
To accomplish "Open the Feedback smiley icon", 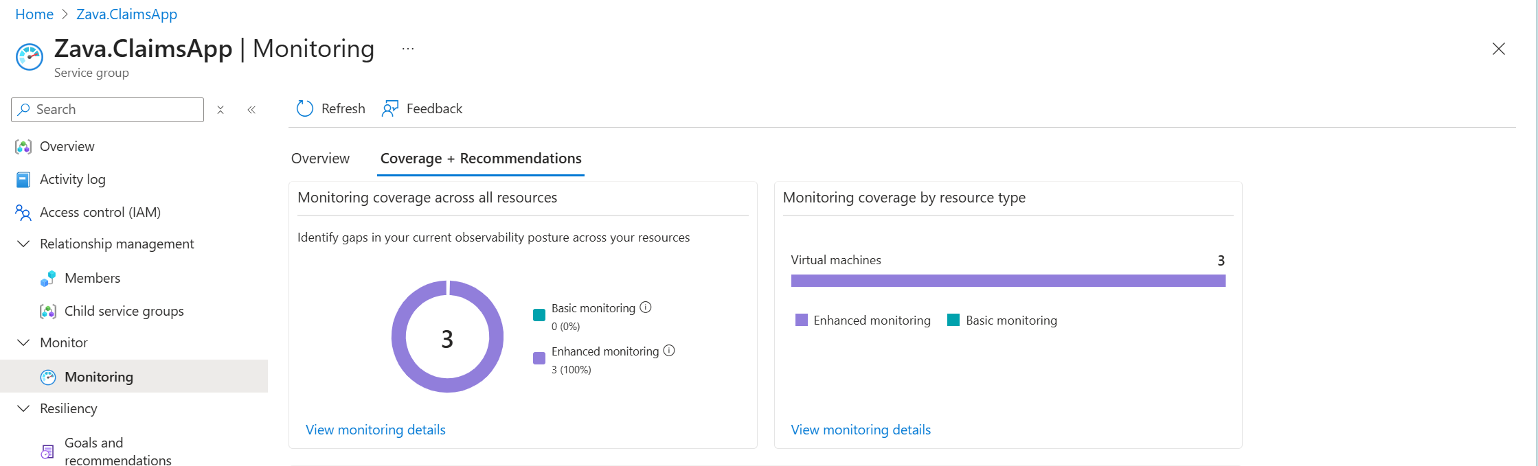I will (389, 108).
